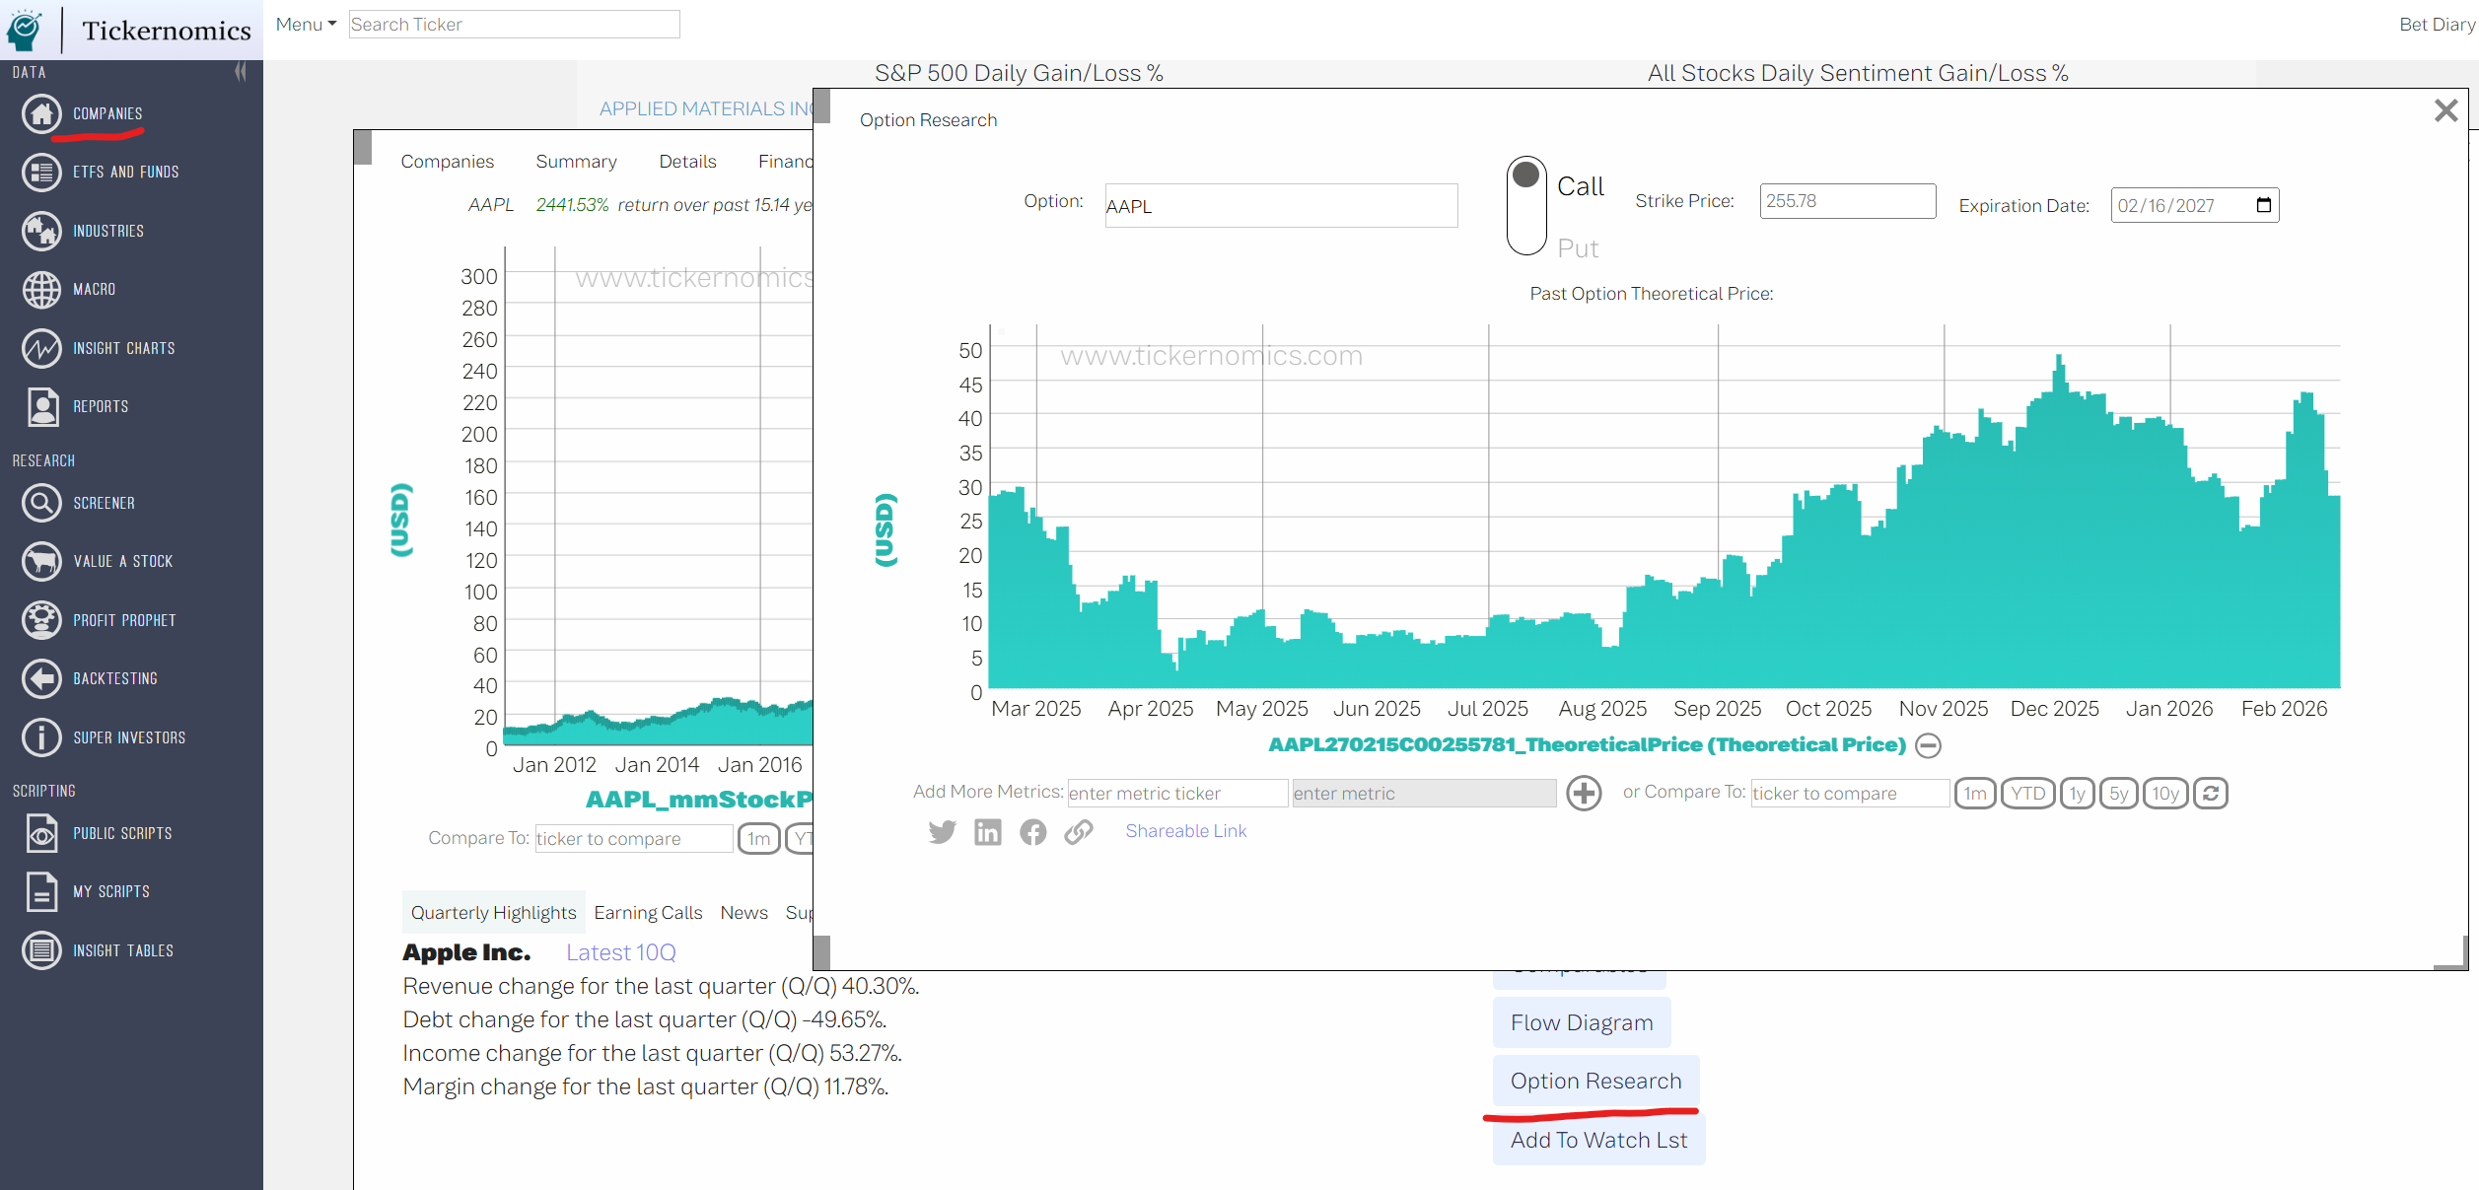The width and height of the screenshot is (2479, 1190).
Task: Switch to the Summary tab
Action: click(x=576, y=162)
